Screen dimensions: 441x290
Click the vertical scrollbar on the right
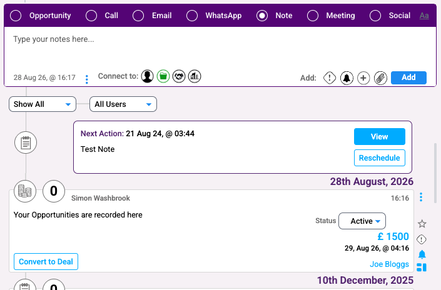point(436,173)
